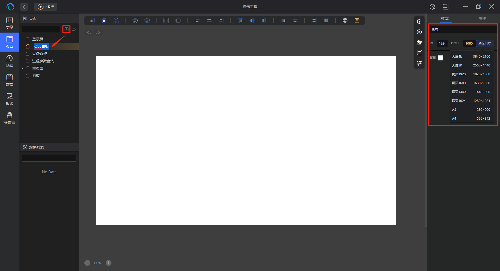Click the globe language icon in toolbar

(345, 20)
